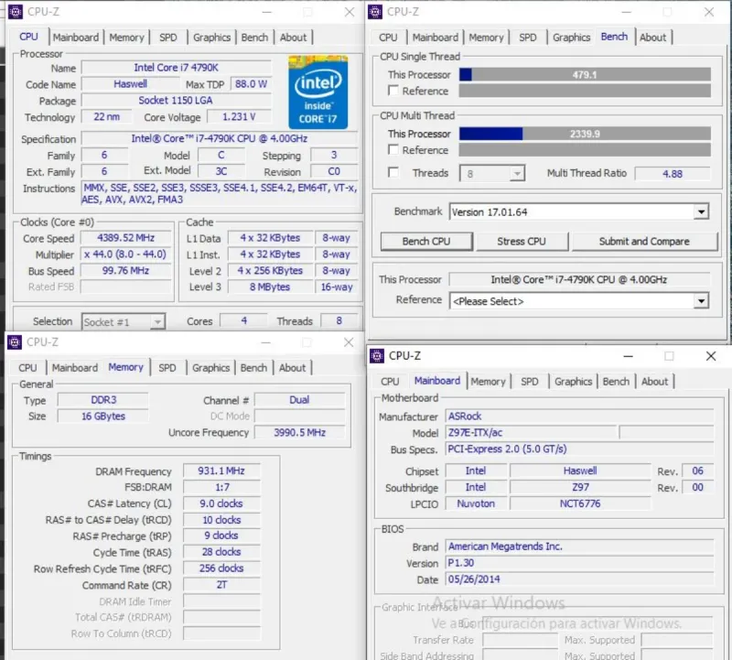
Task: Open SPD tab in the Memory window
Action: [x=167, y=368]
